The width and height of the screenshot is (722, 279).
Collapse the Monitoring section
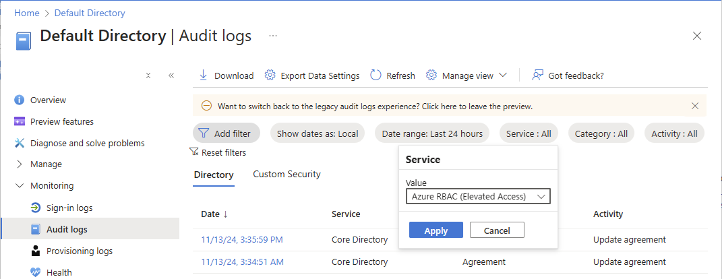pyautogui.click(x=19, y=186)
